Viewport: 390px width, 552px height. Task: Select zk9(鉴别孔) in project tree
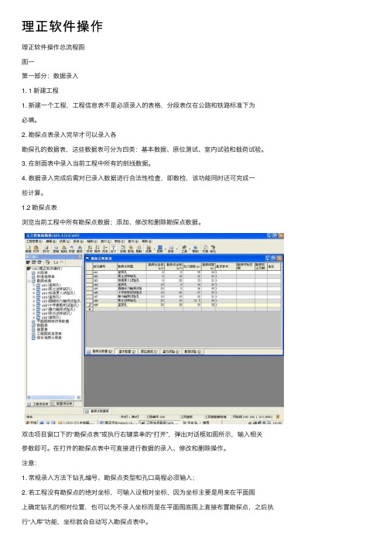(51, 317)
